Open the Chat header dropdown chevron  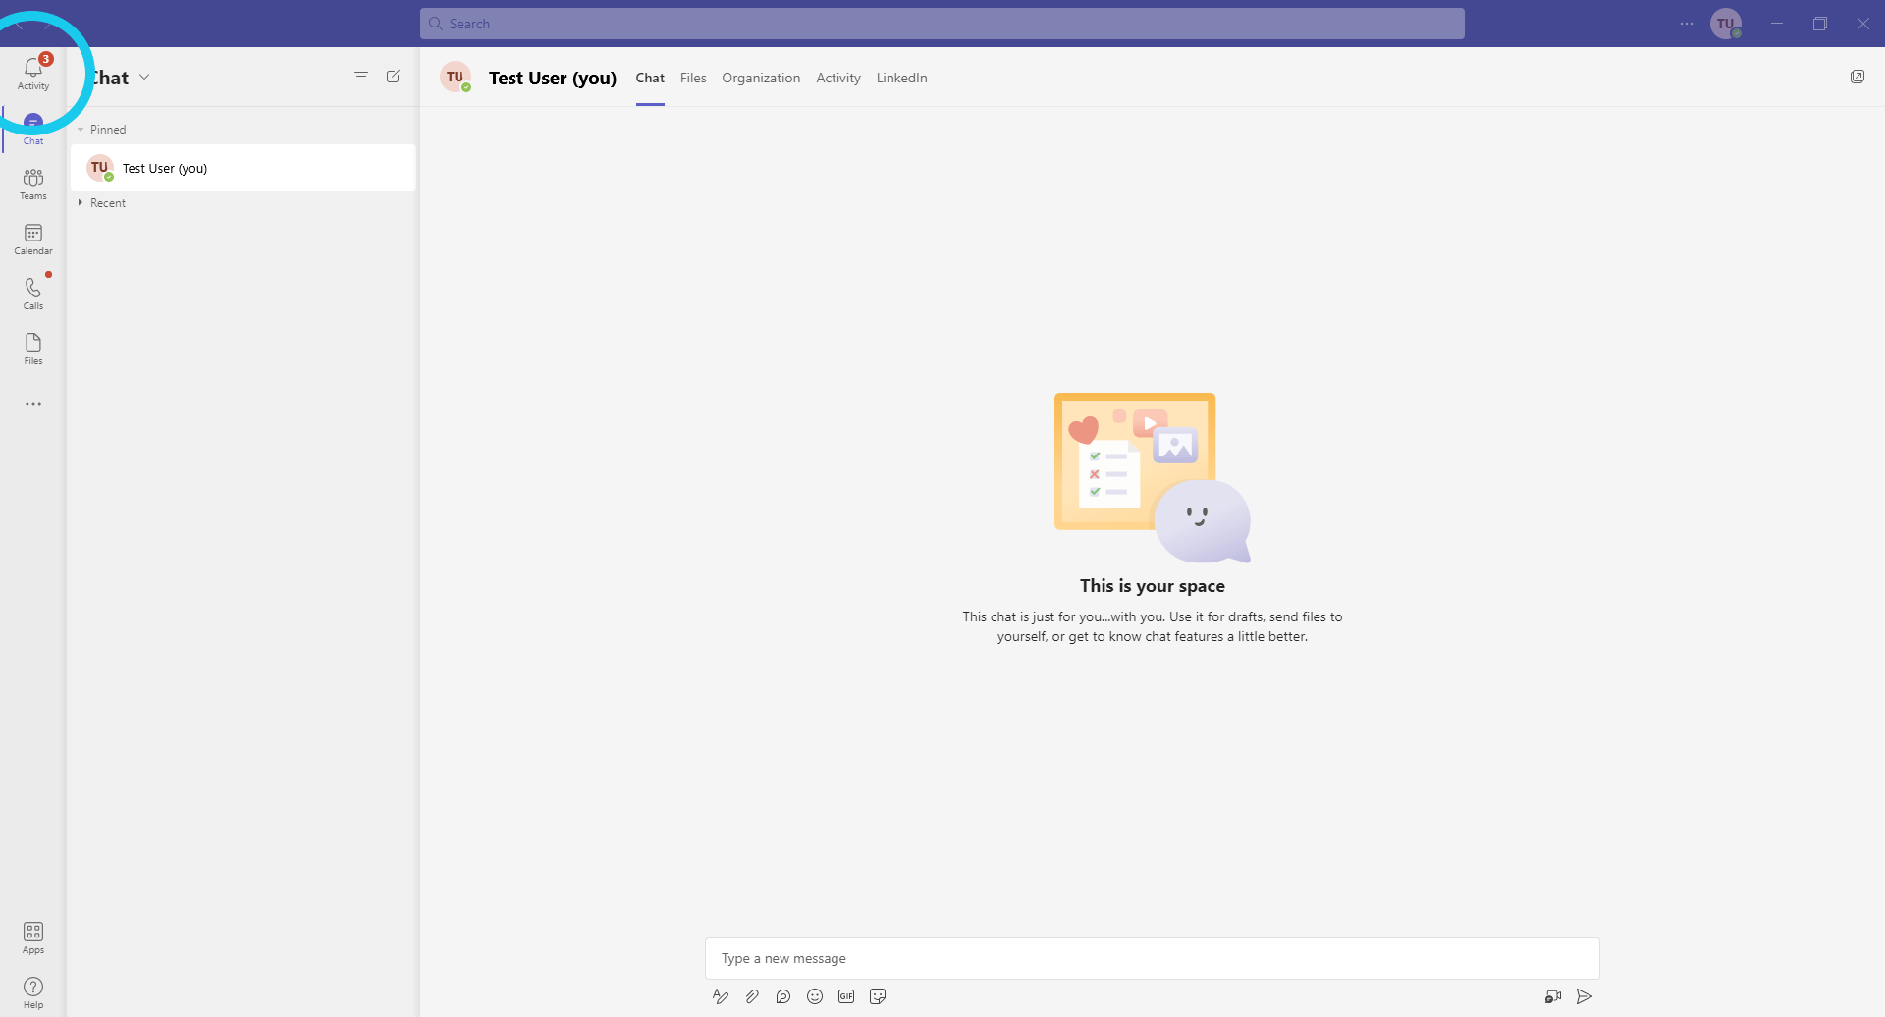[144, 77]
